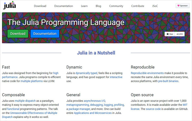This screenshot has height=121, width=192.
Task: Click the blue Documentation button
Action: 45,34
